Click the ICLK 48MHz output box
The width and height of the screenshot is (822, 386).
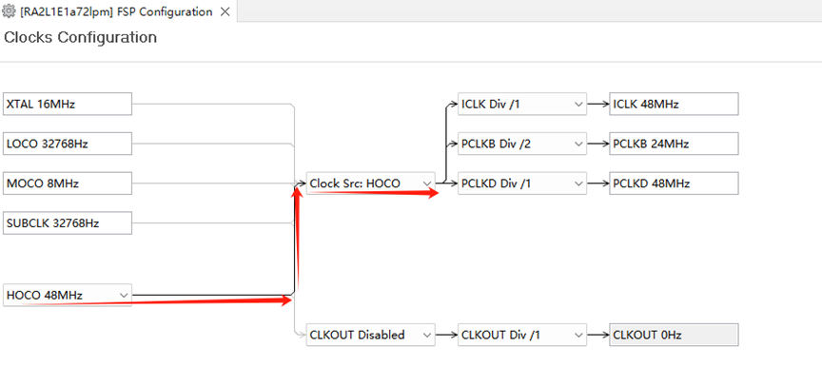click(674, 104)
